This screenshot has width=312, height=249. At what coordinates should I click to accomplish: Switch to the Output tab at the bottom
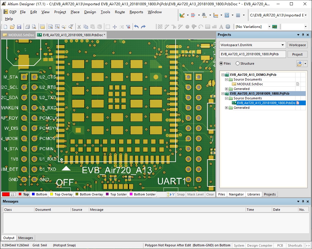coord(9,238)
